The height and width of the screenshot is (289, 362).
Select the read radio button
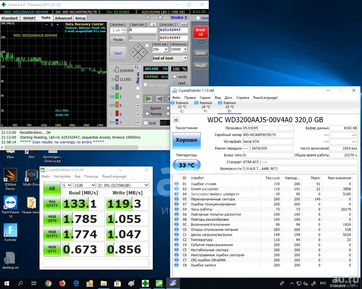coord(175,83)
